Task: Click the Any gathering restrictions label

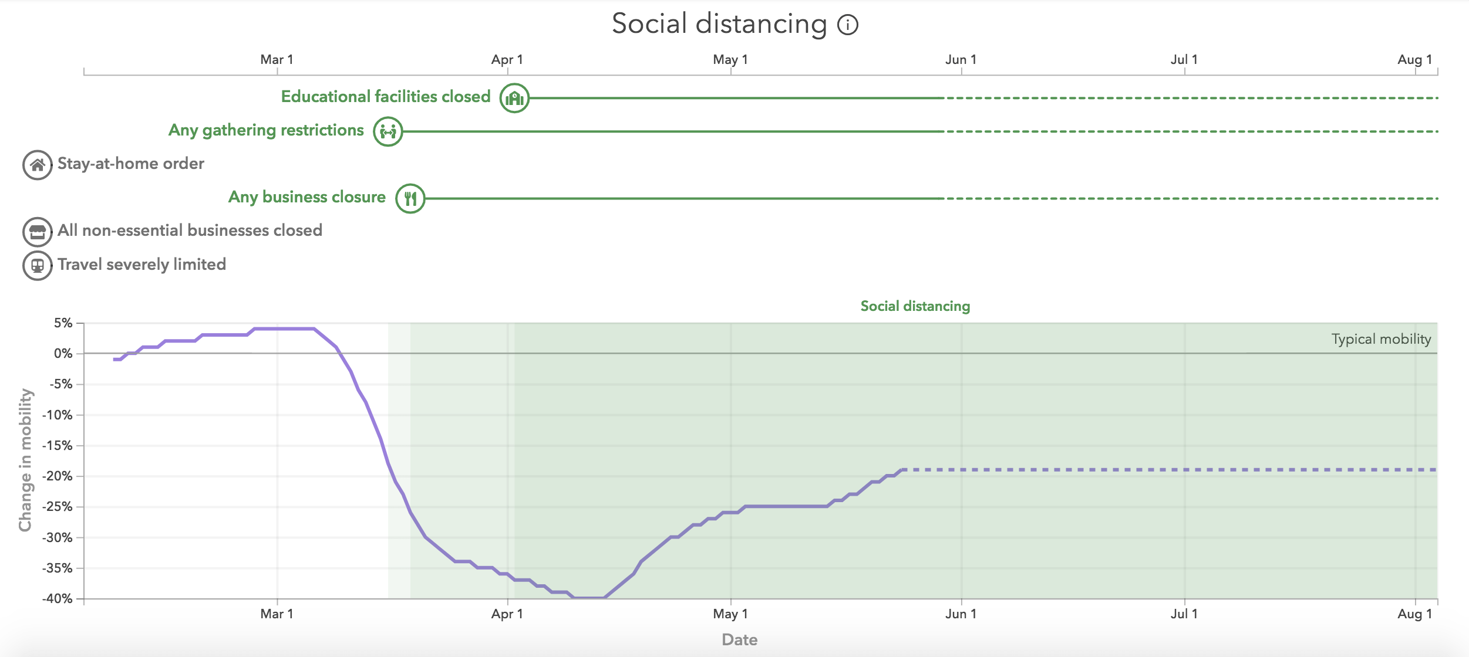Action: tap(266, 130)
